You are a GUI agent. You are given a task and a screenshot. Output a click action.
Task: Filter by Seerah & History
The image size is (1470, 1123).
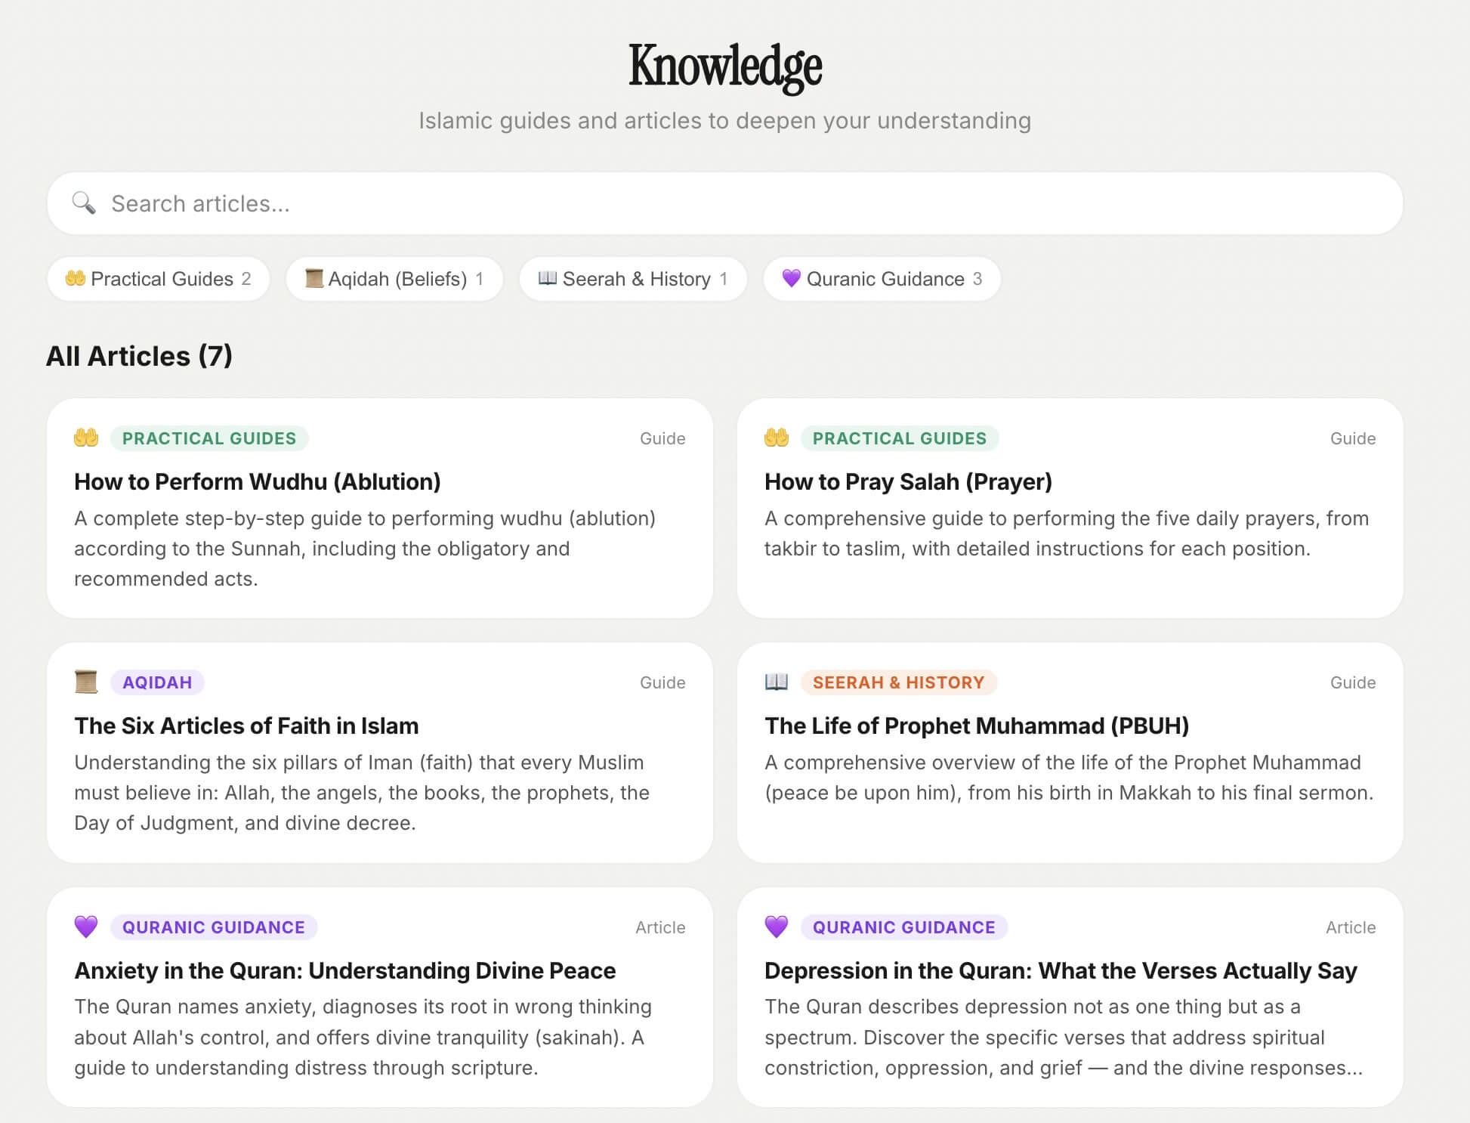tap(633, 278)
